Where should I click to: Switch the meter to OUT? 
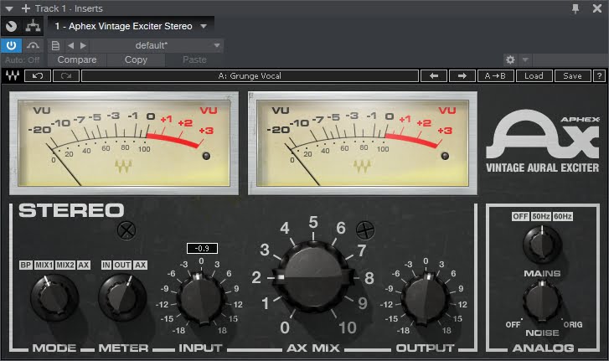coord(122,266)
